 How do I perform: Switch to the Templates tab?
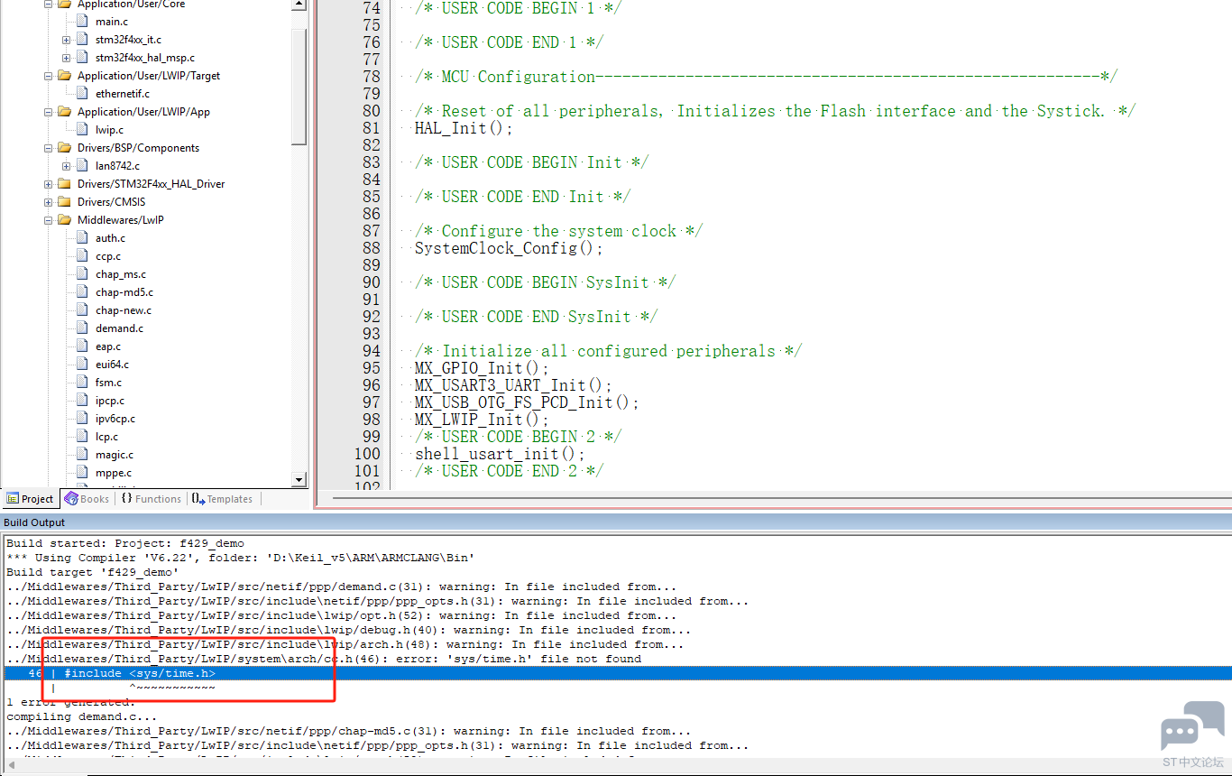pos(223,499)
